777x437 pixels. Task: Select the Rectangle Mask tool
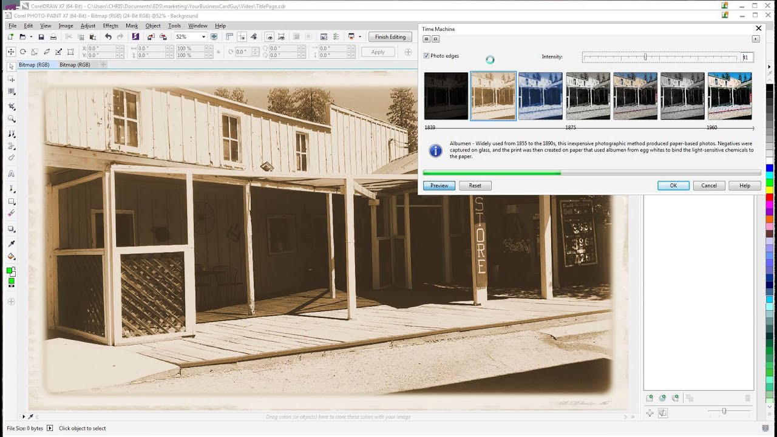click(12, 79)
